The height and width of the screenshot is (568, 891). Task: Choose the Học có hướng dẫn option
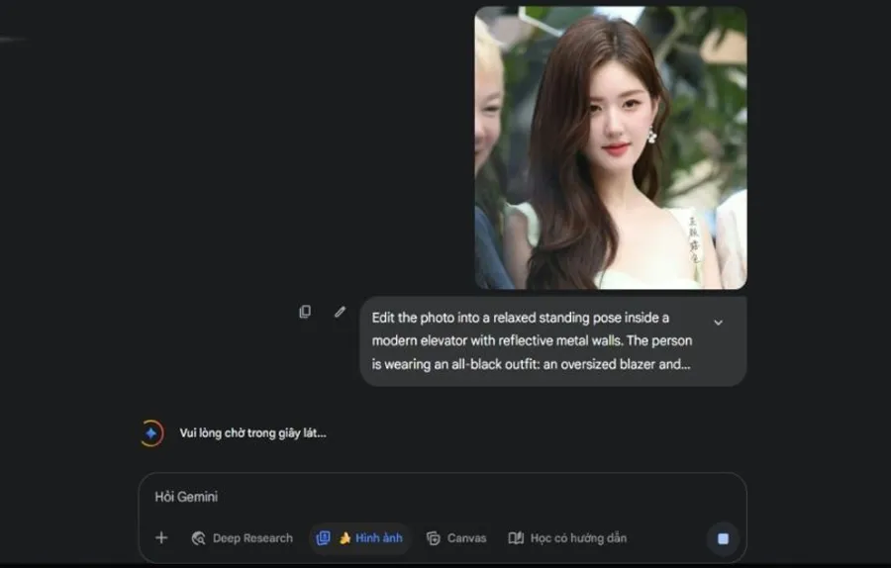click(x=567, y=538)
